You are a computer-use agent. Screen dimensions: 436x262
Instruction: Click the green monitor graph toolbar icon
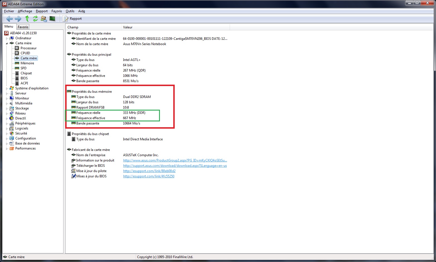(52, 19)
